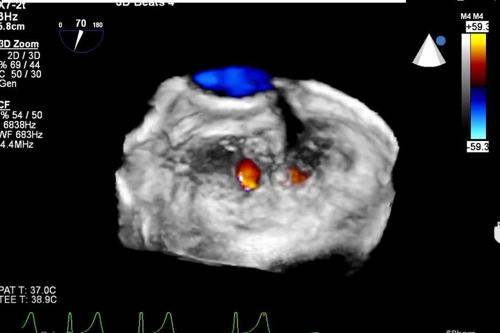This screenshot has height=333, width=500.
Task: Click the blue dot beside the cone
Action: [x=441, y=41]
